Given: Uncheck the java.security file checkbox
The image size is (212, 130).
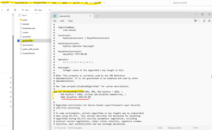Looking at the screenshot, I should tap(18, 41).
